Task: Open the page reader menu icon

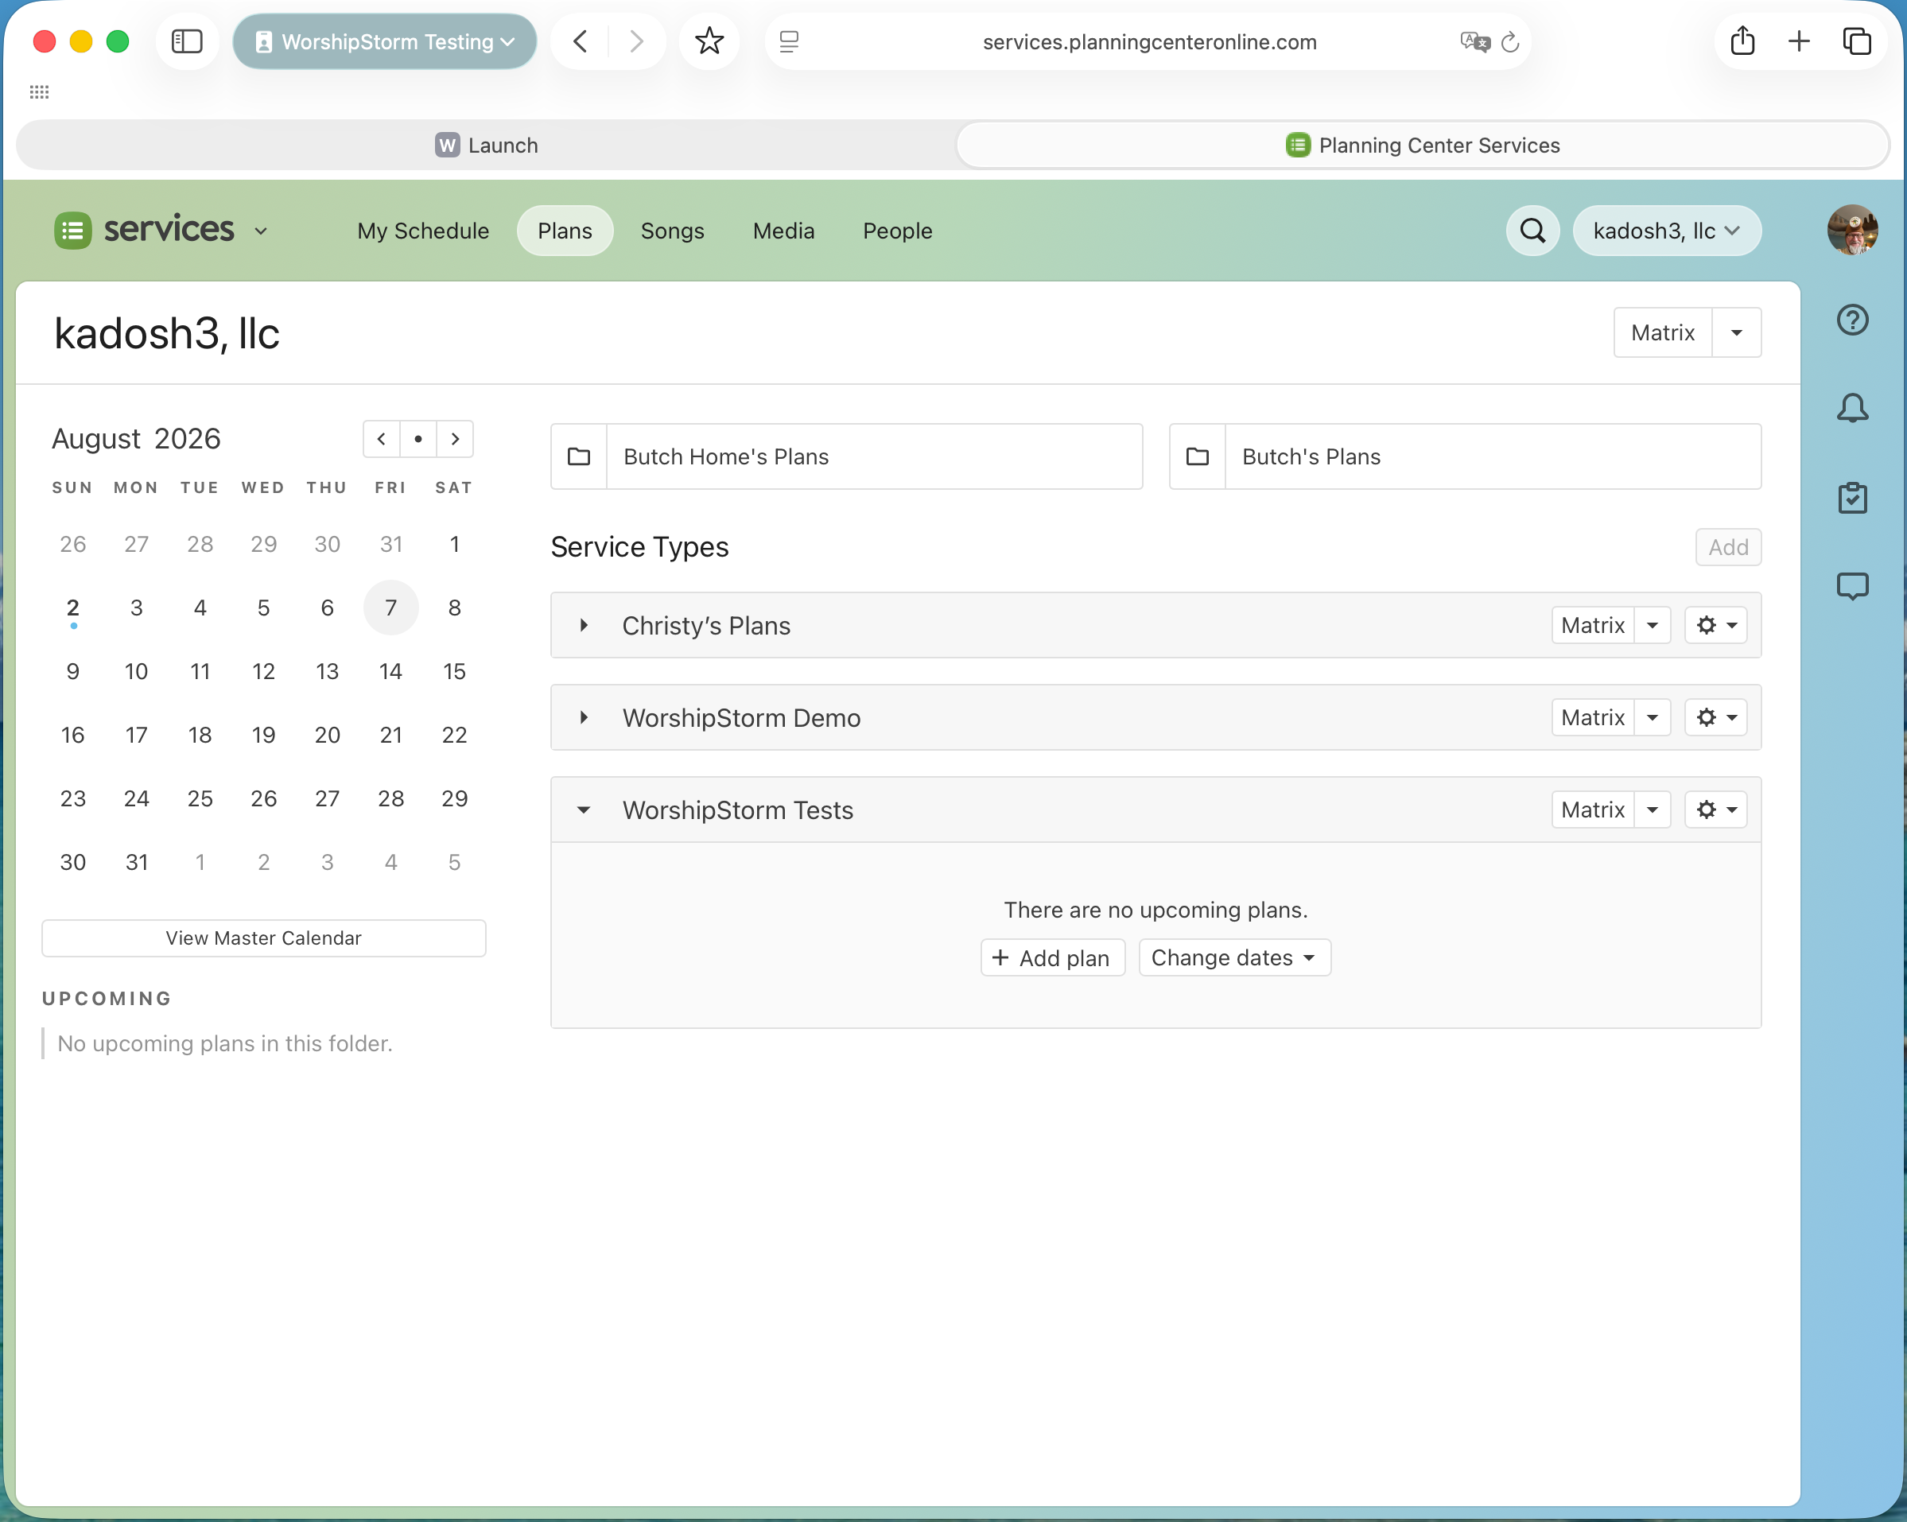Action: pos(789,41)
